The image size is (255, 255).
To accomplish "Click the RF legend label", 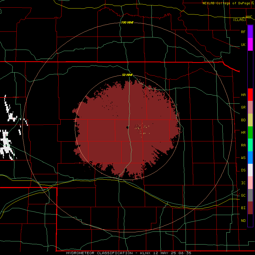I will (x=243, y=32).
